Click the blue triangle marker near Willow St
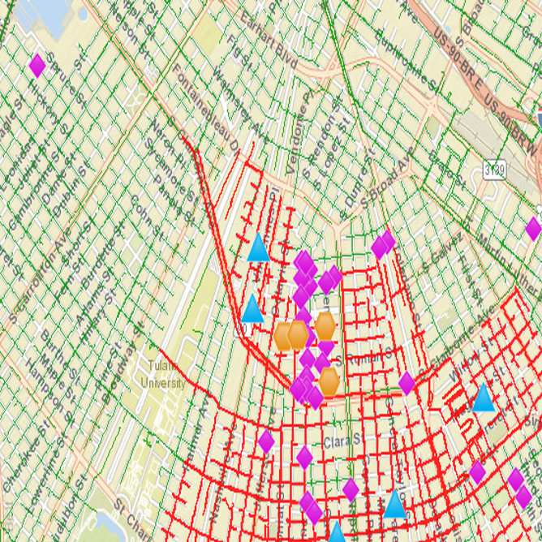 point(484,398)
